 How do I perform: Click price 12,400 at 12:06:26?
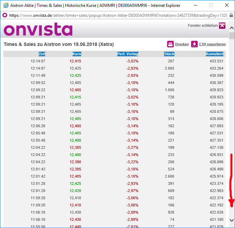pos(75,126)
